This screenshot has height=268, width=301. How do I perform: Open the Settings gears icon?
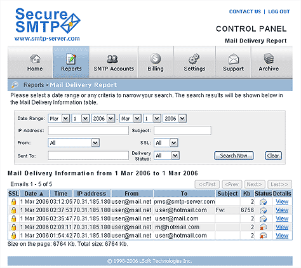pyautogui.click(x=194, y=58)
